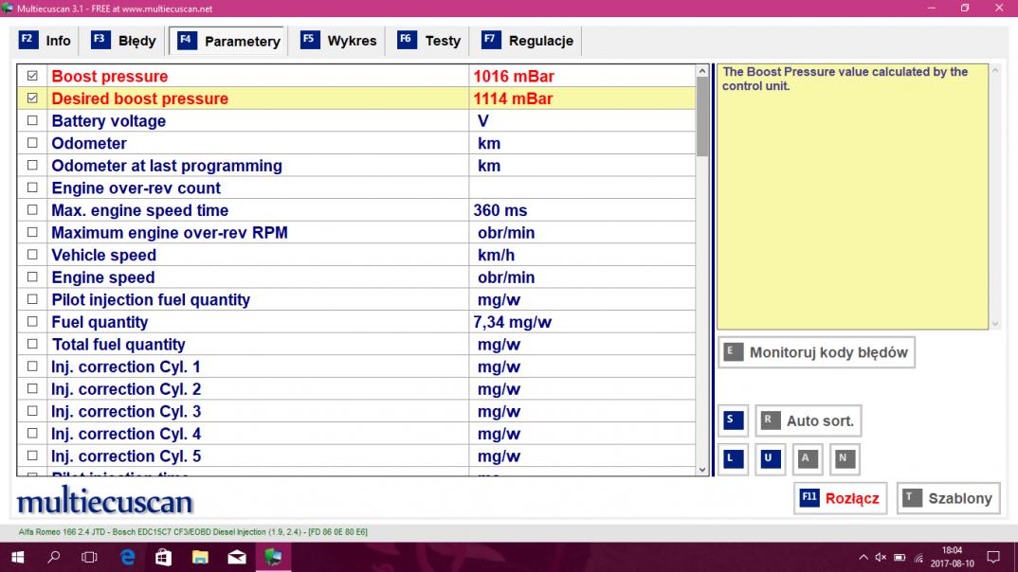This screenshot has width=1018, height=572.
Task: Click the Rozłącz disconnect button
Action: [x=840, y=498]
